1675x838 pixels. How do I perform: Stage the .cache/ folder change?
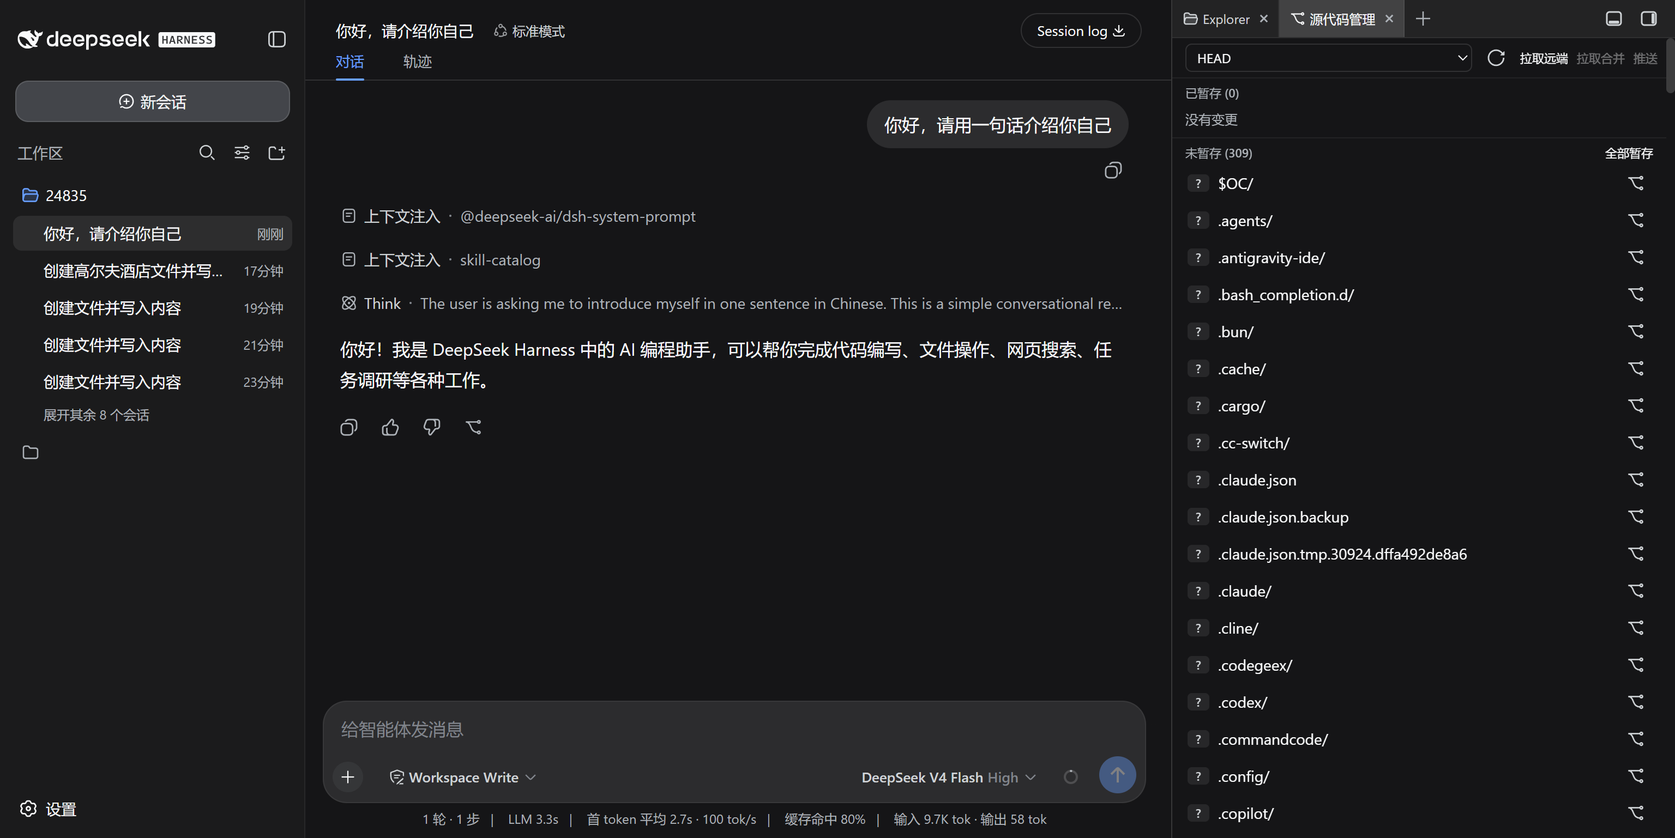pyautogui.click(x=1635, y=368)
